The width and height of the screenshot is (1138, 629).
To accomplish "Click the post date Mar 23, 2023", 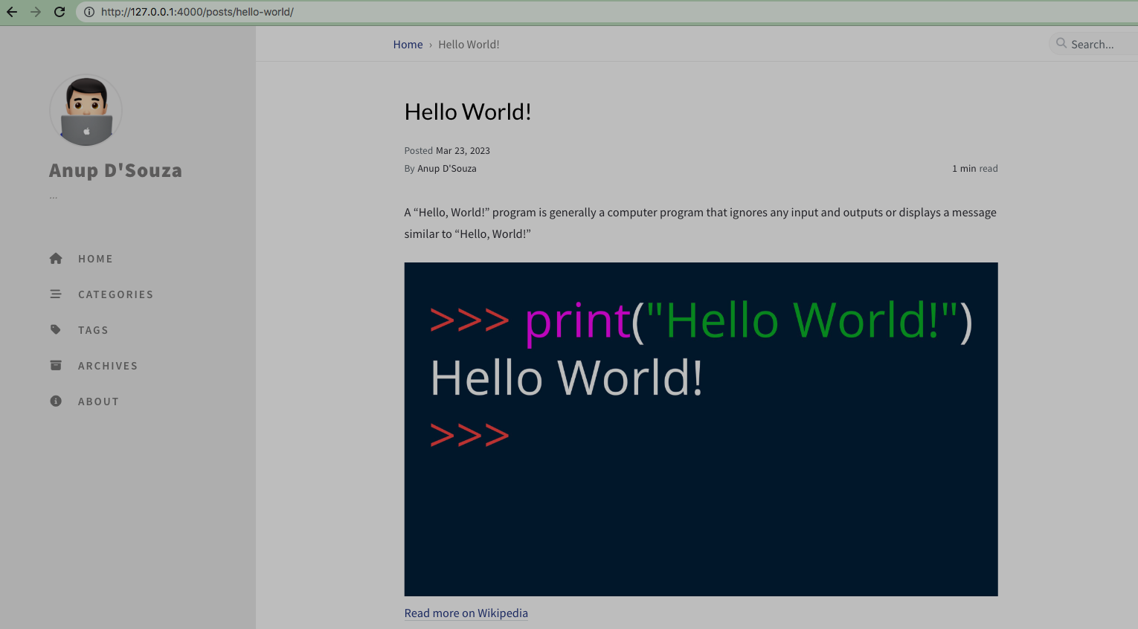I will coord(463,151).
